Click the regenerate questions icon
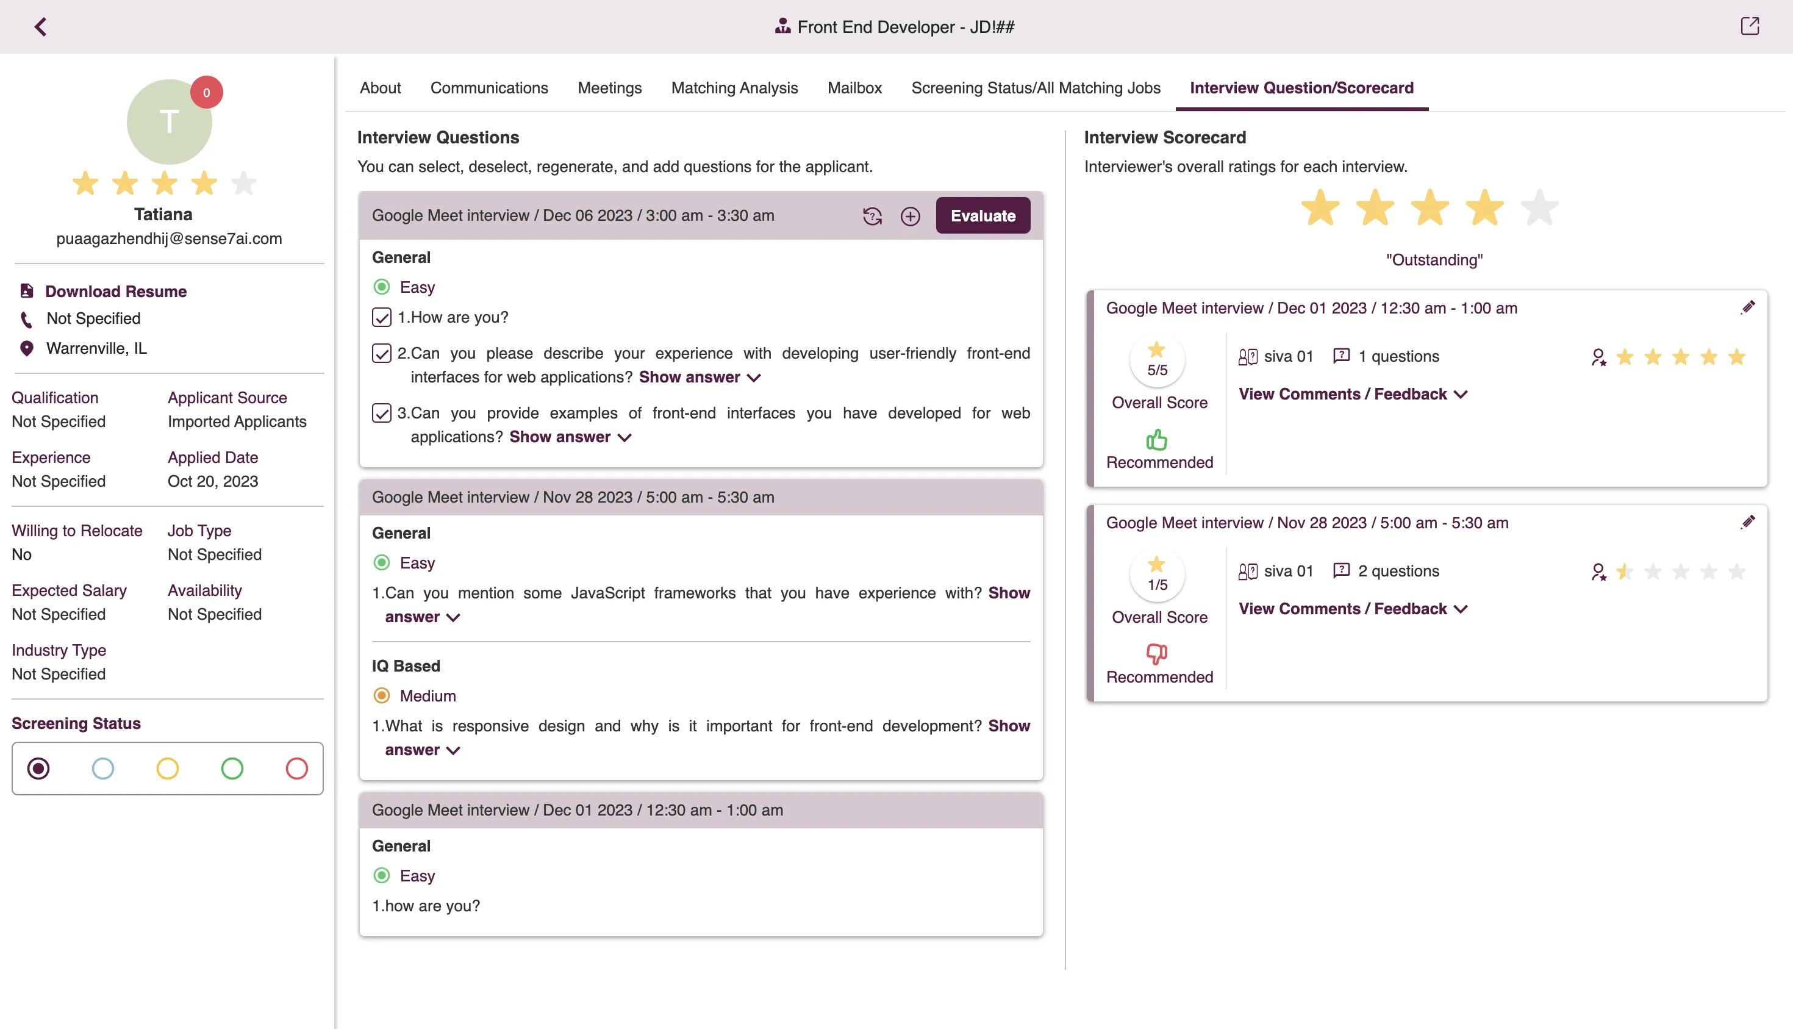Screen dimensions: 1793x1029 pyautogui.click(x=871, y=217)
